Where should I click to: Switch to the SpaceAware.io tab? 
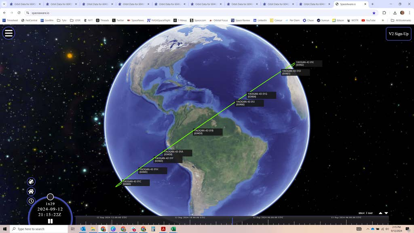point(351,4)
